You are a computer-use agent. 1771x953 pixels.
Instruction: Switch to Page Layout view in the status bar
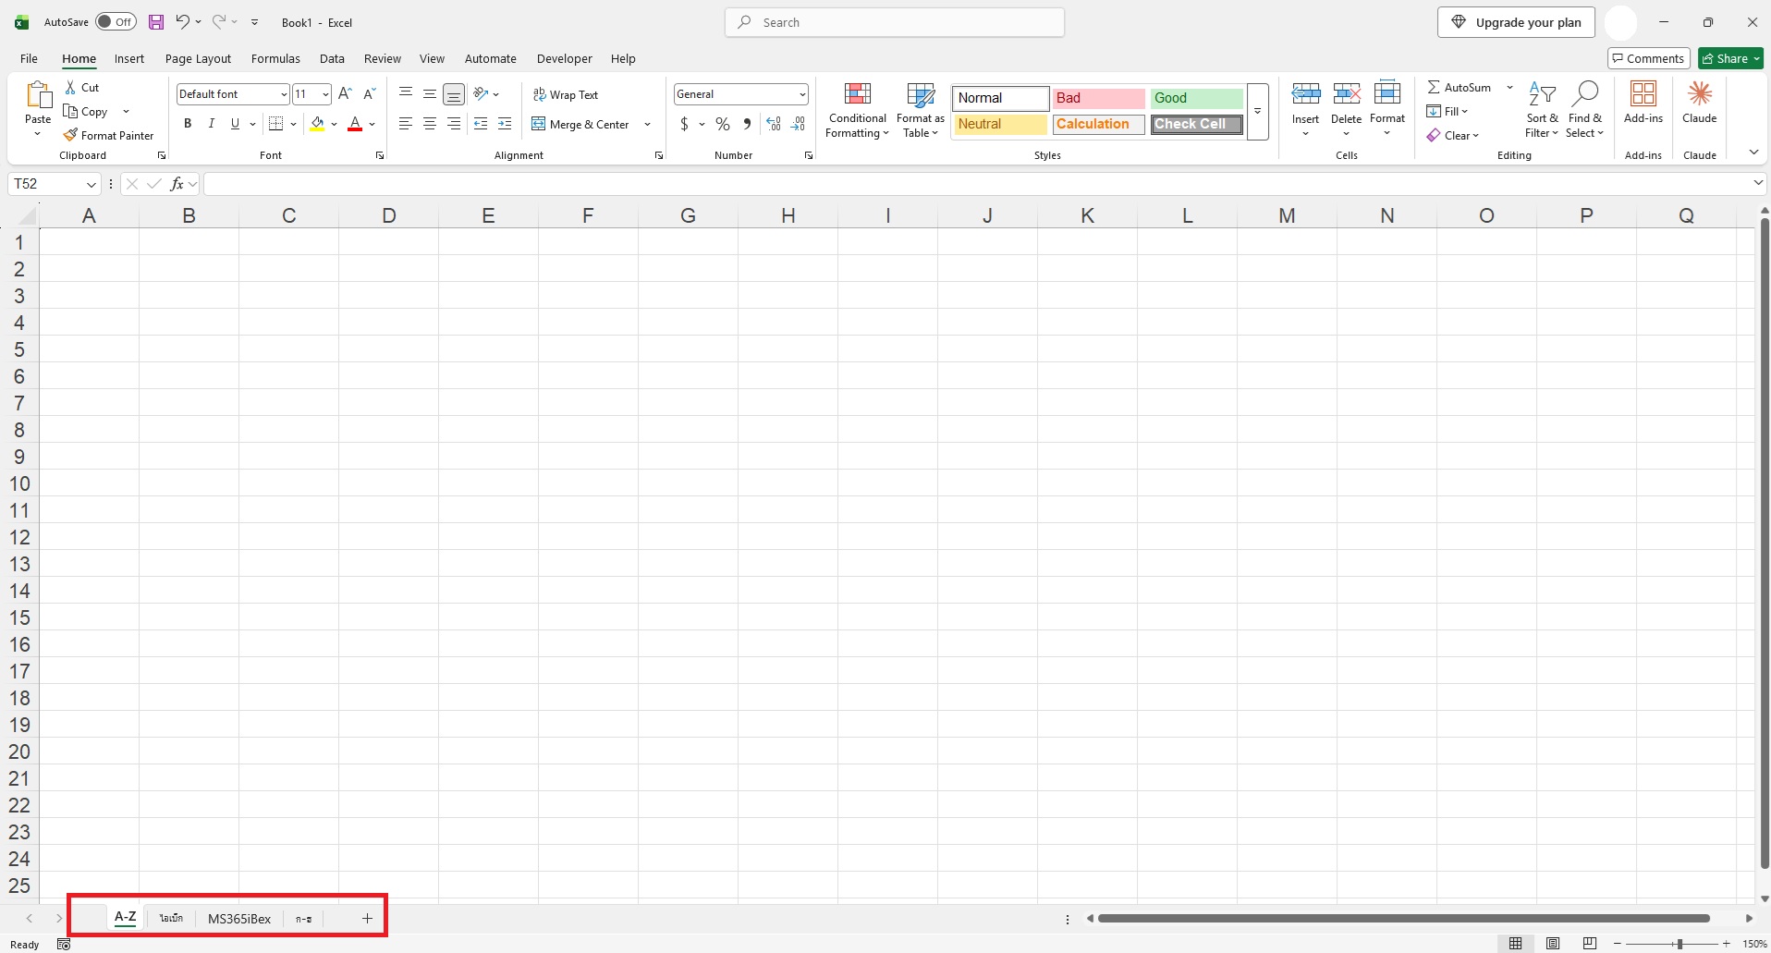1553,944
